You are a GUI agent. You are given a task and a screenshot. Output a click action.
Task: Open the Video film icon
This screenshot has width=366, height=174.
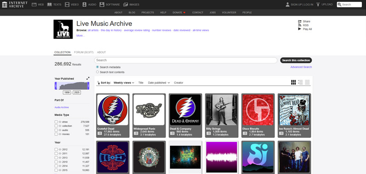point(67,5)
